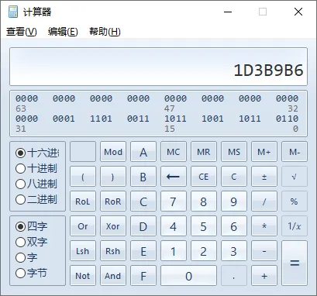
Task: Click the Mod button
Action: [x=113, y=152]
